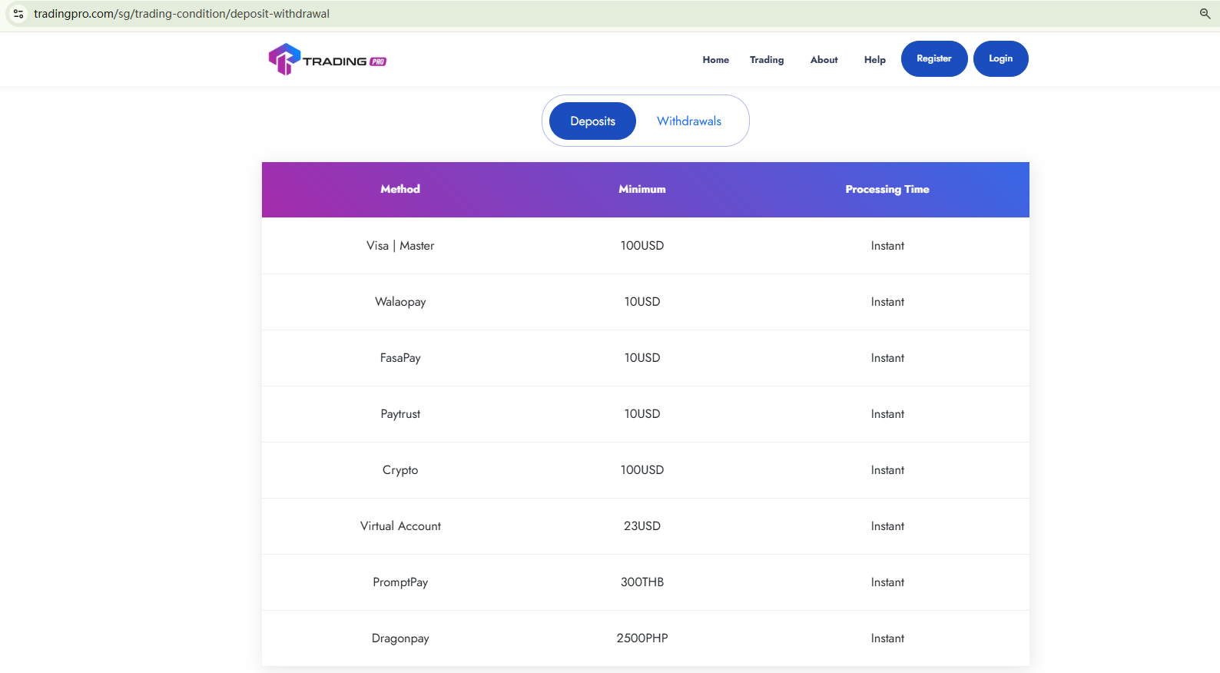This screenshot has width=1220, height=673.
Task: Select the Walaopay method row
Action: click(x=400, y=302)
